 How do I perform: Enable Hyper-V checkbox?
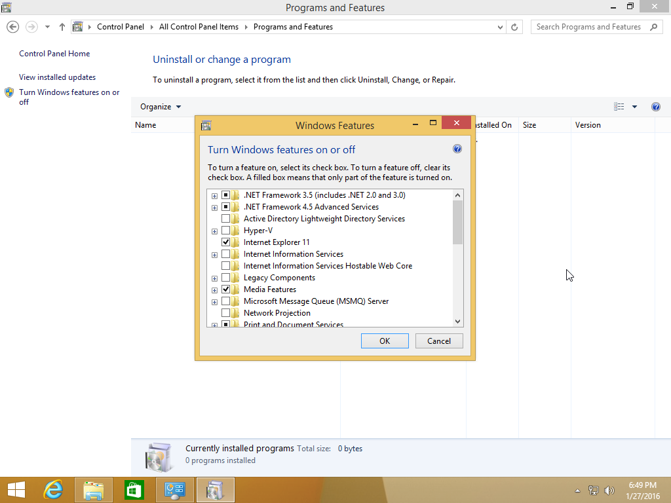click(x=225, y=231)
